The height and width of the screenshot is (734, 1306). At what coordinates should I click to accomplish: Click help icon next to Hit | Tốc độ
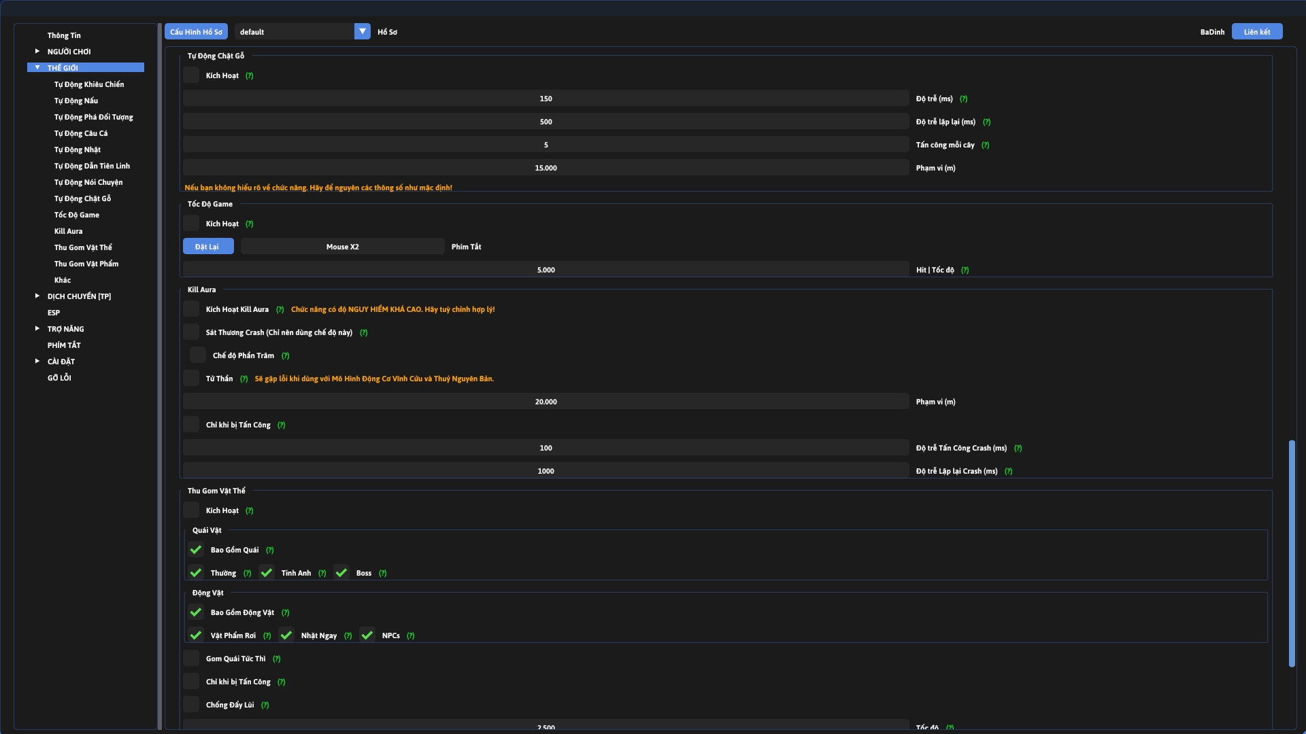(x=965, y=270)
